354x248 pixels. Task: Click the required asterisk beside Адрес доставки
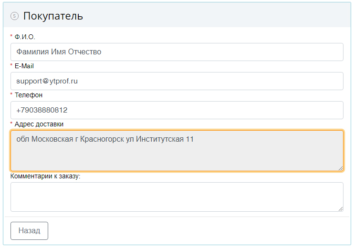click(11, 123)
